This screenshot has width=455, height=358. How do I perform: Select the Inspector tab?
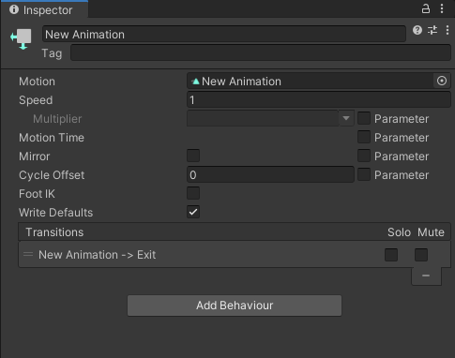point(44,10)
